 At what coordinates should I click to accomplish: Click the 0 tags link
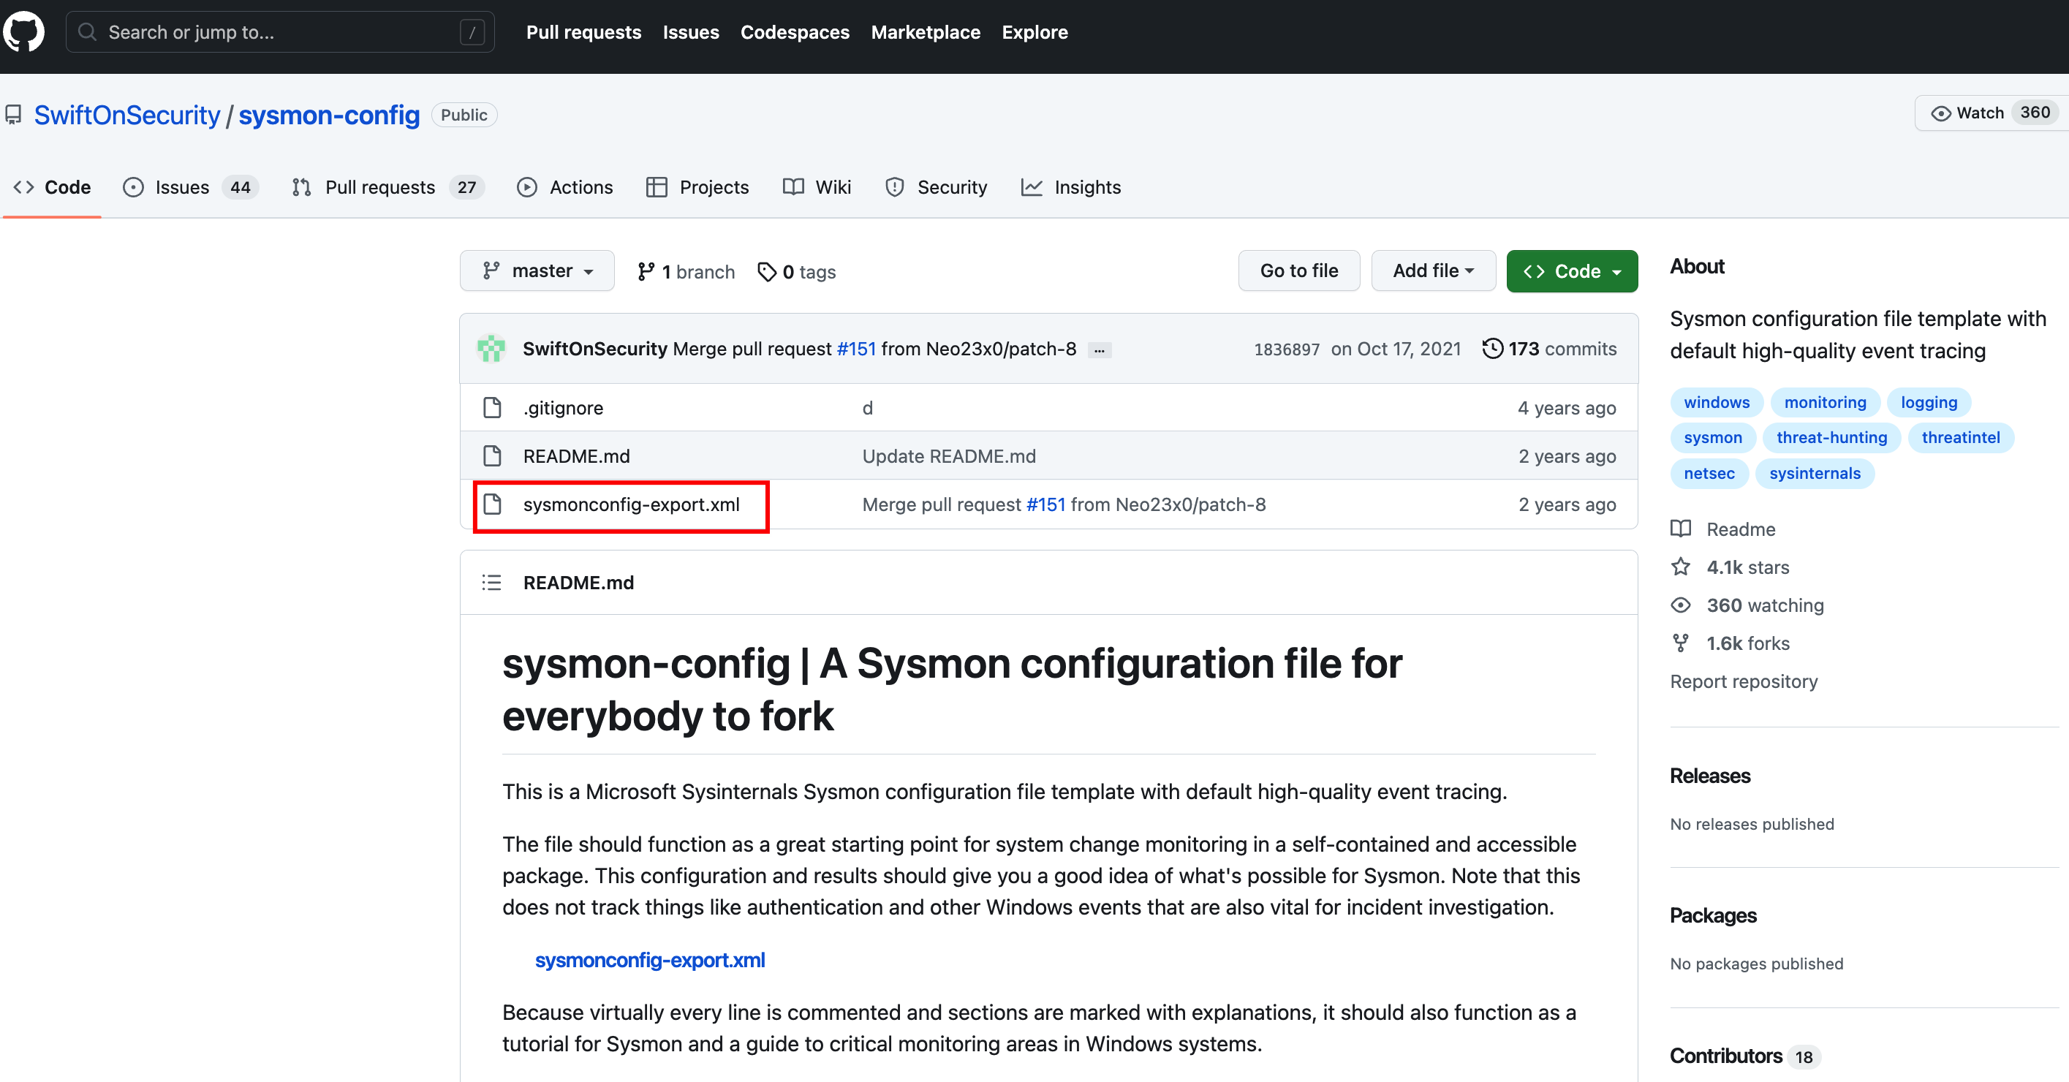(797, 272)
